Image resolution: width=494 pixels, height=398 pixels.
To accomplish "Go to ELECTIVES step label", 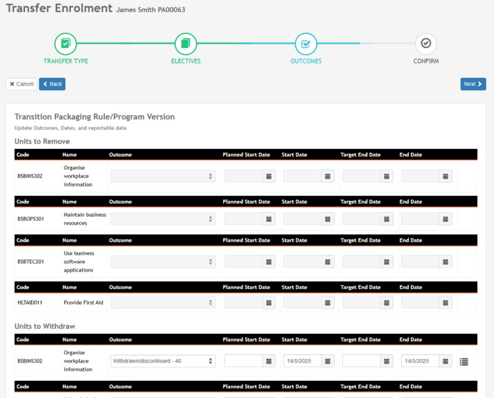I will coord(186,61).
